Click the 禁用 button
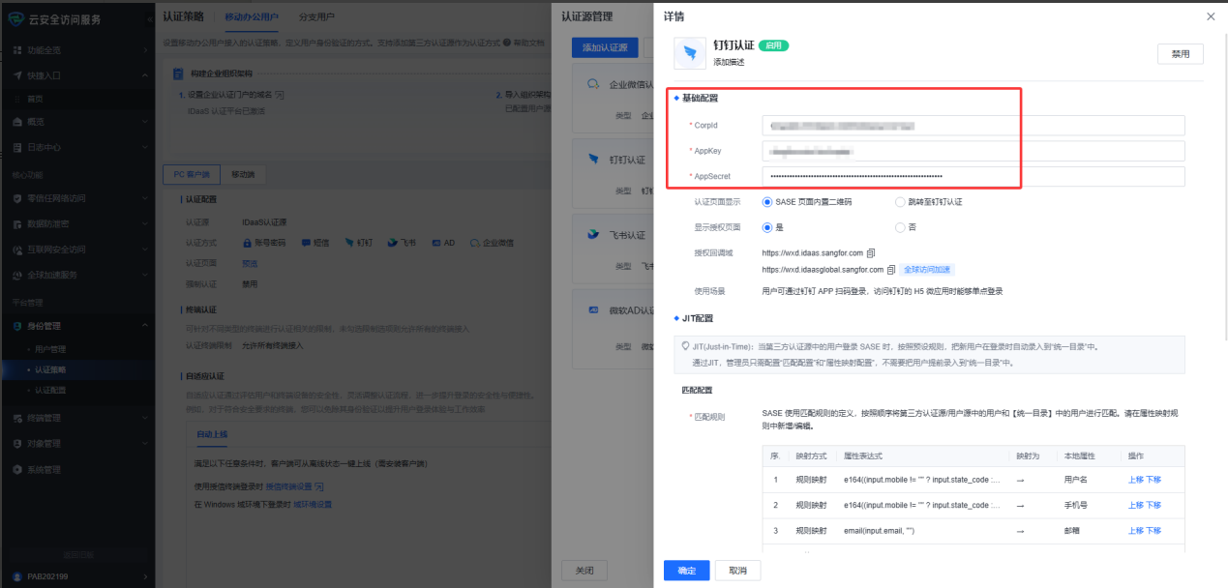Image resolution: width=1228 pixels, height=588 pixels. 1180,54
